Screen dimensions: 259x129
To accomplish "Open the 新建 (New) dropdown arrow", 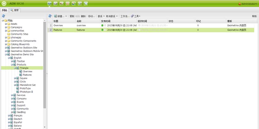I will coord(66,16).
